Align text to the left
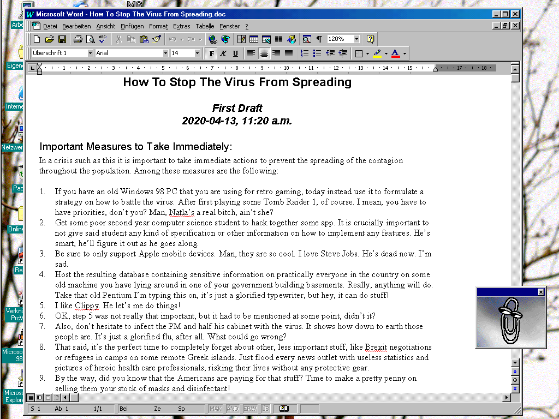 (x=251, y=53)
